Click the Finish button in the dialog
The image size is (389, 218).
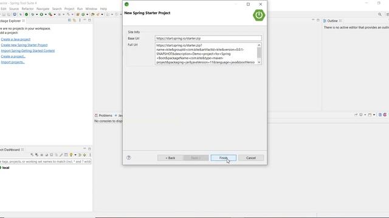(x=224, y=157)
